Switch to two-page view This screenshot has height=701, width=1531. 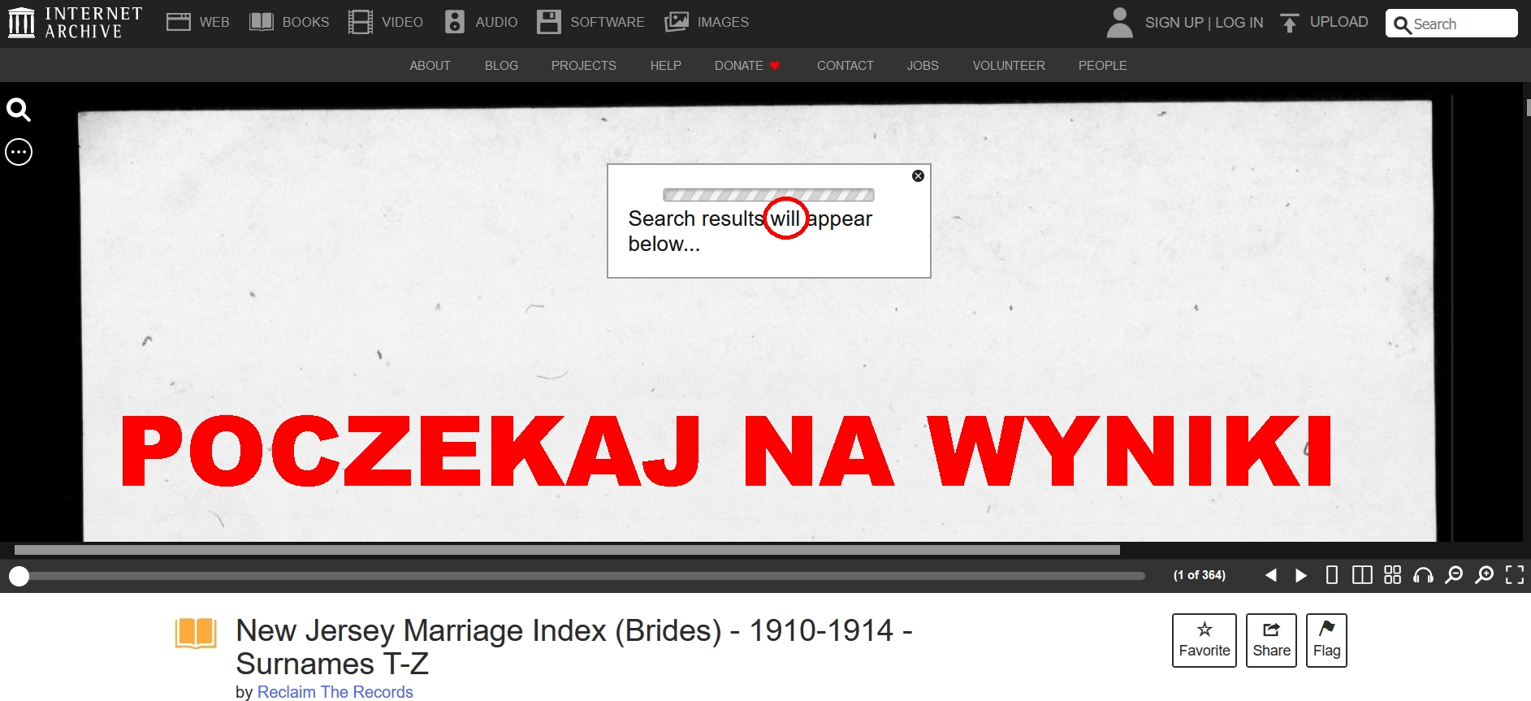(1362, 575)
